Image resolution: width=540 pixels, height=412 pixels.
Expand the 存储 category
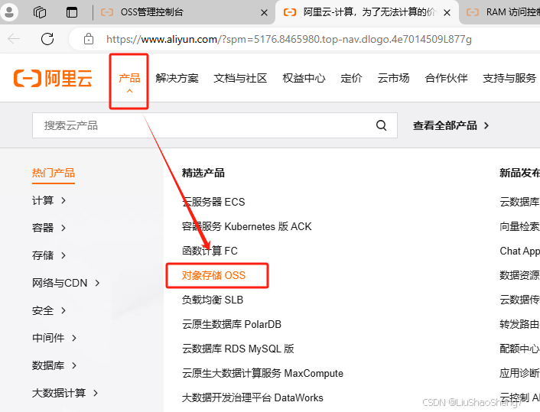point(48,255)
